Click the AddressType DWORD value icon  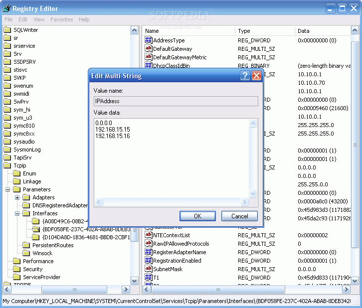click(149, 40)
